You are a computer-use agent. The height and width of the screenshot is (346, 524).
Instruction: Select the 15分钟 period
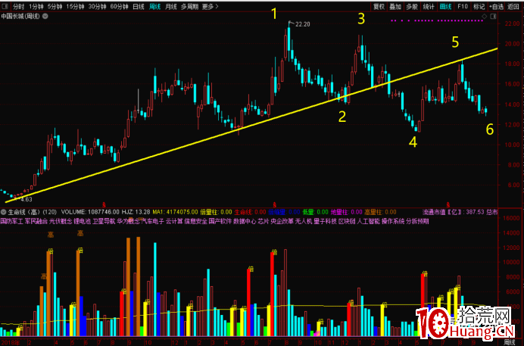click(75, 6)
